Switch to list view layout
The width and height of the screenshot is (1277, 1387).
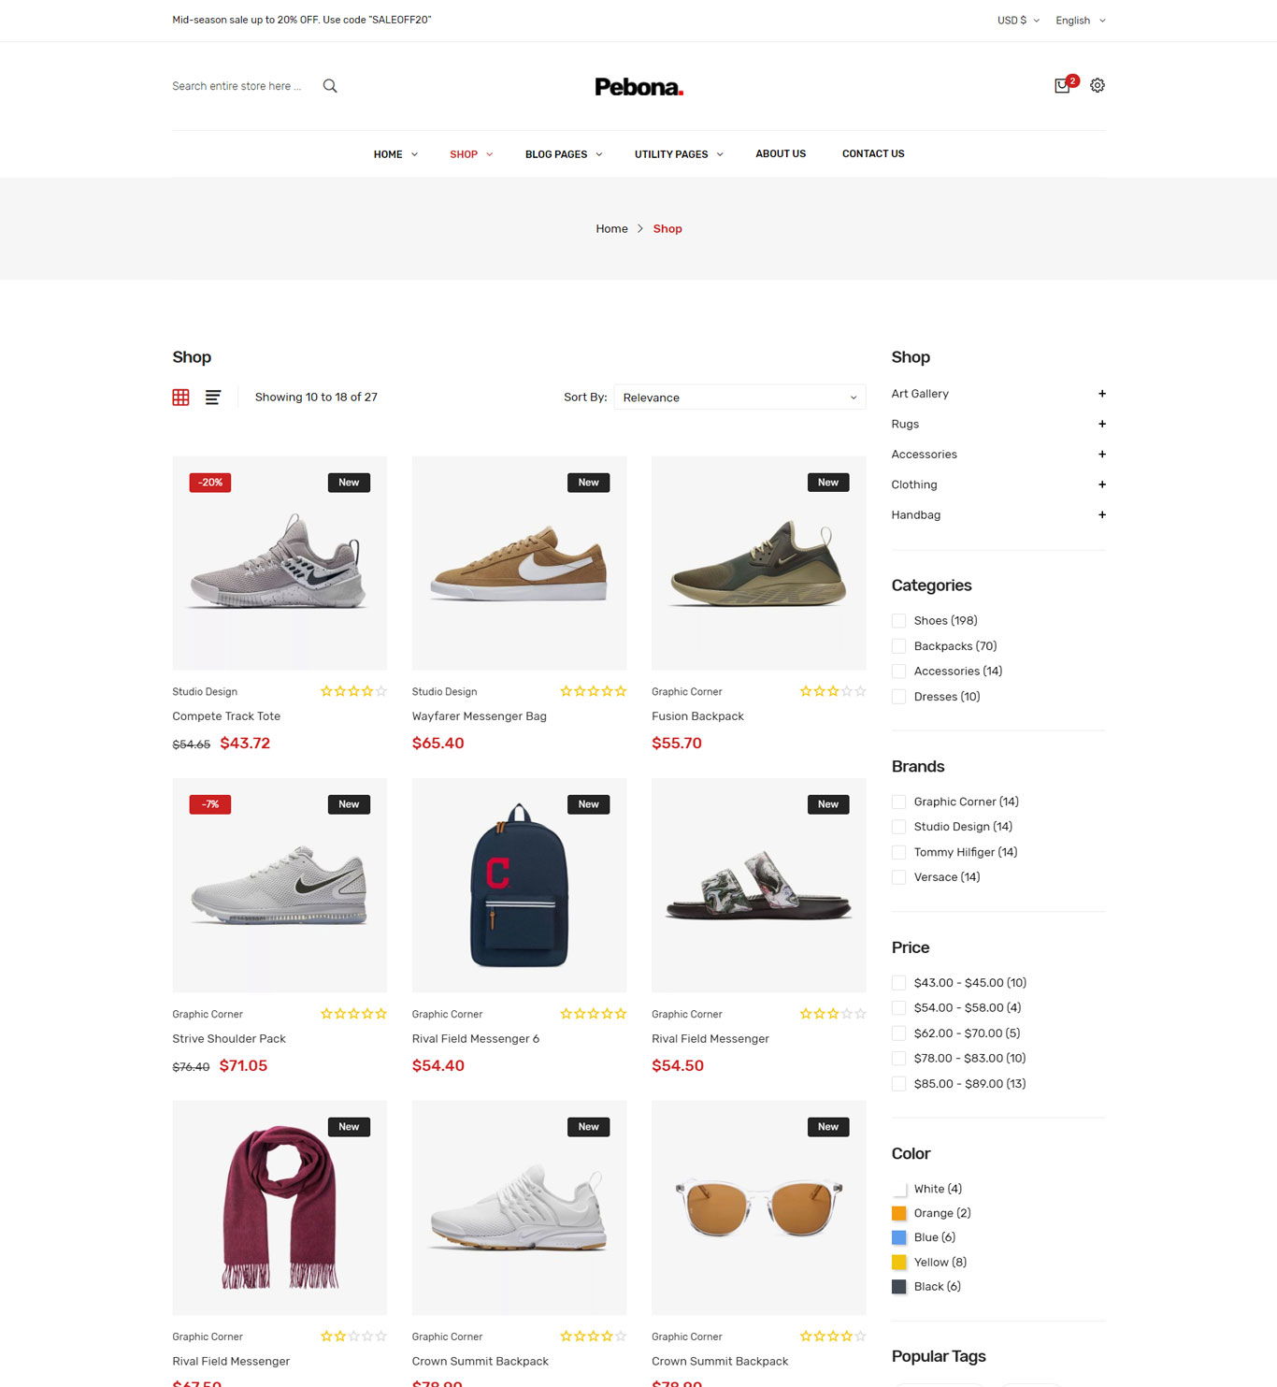[x=213, y=397]
